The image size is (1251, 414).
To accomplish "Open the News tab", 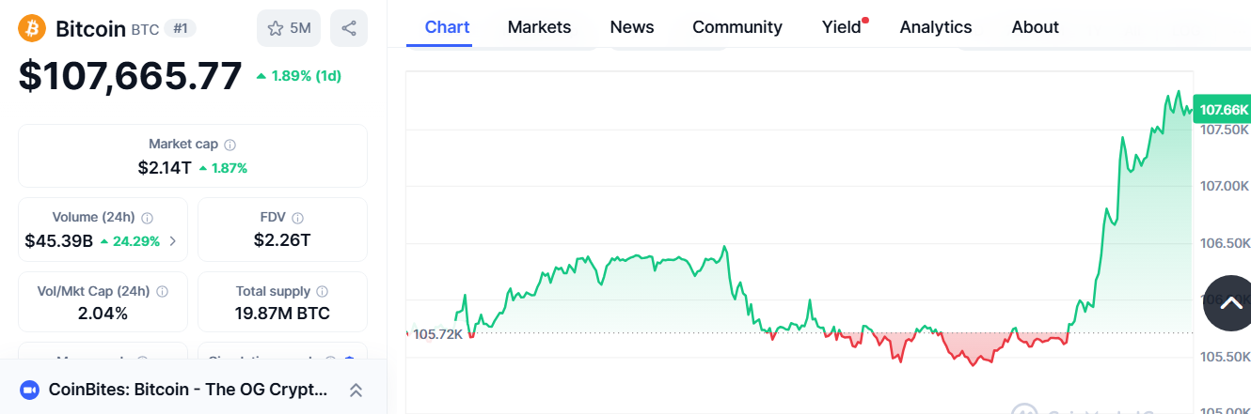I will tap(632, 27).
